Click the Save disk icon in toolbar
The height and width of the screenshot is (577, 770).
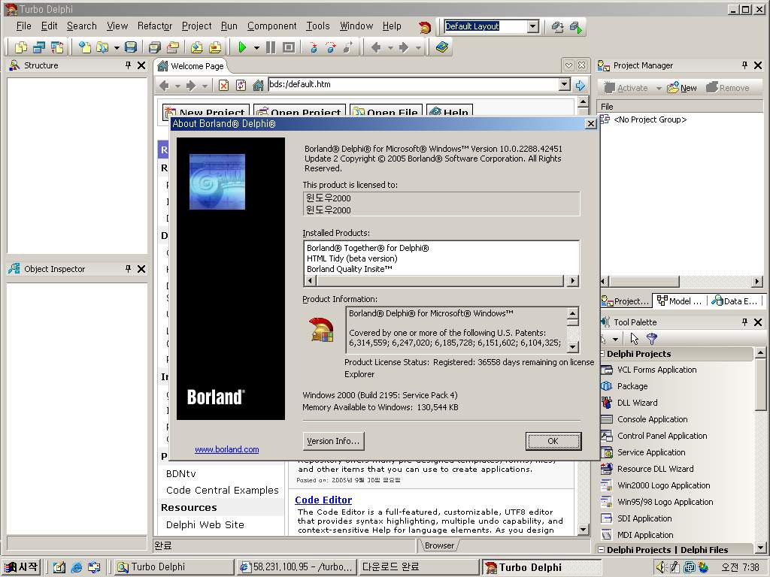[x=131, y=47]
